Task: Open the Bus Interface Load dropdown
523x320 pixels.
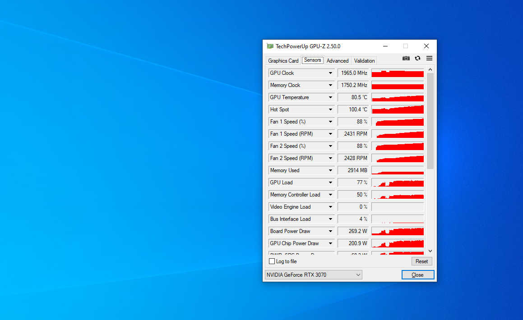Action: (330, 219)
